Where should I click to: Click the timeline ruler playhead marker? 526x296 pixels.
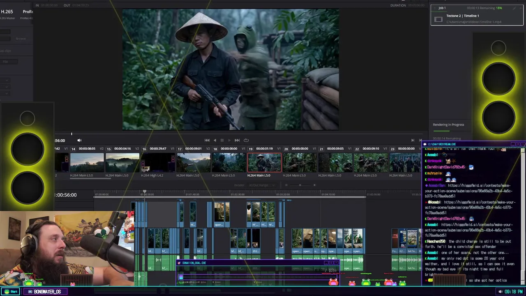pos(145,192)
